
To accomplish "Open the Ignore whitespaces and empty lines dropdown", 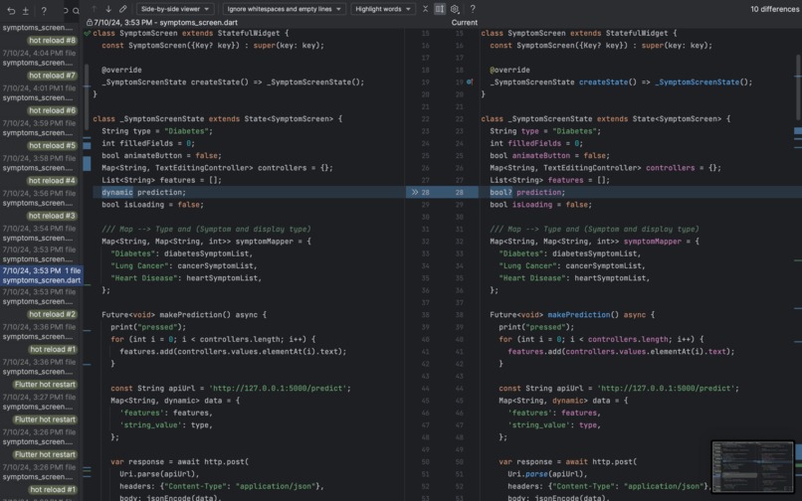I will pyautogui.click(x=285, y=9).
